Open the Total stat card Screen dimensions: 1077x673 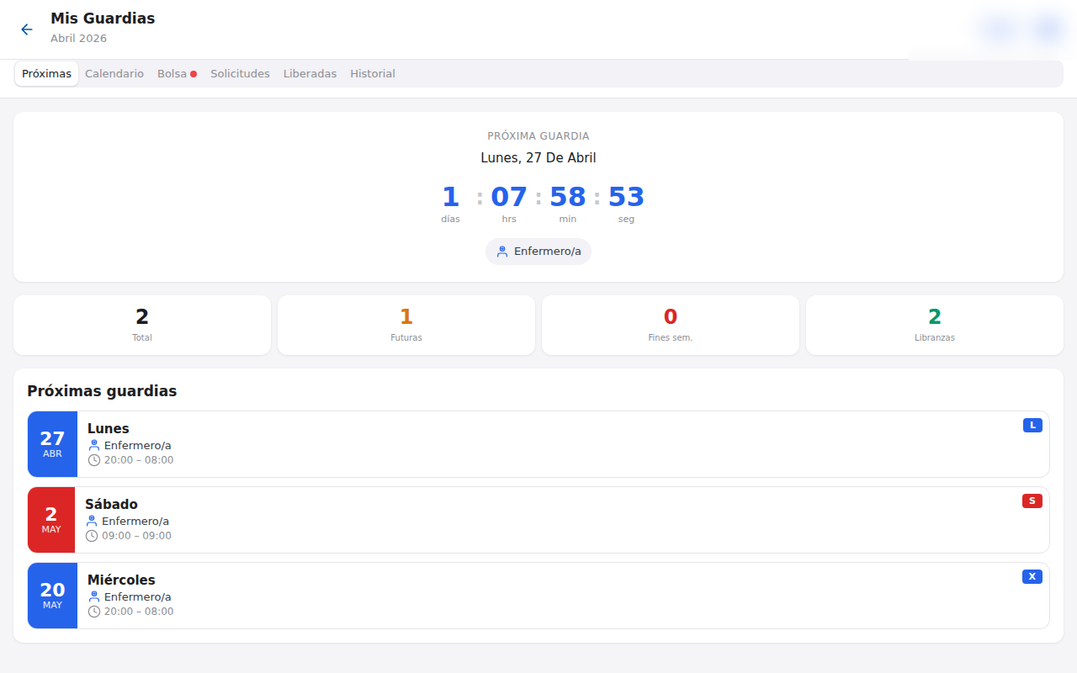142,325
